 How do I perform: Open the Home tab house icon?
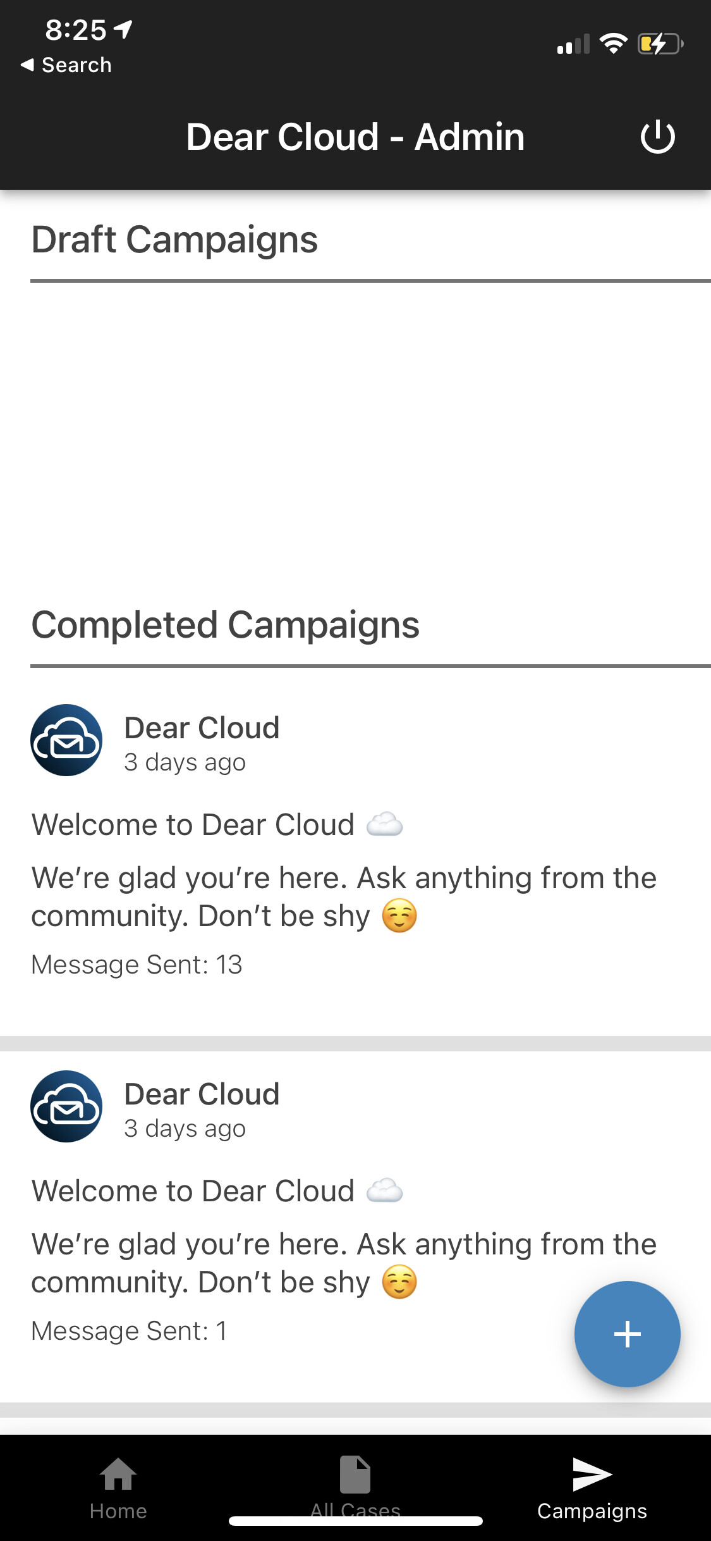tap(118, 1474)
